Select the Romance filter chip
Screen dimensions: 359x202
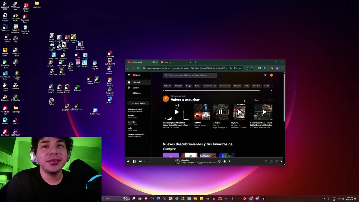pyautogui.click(x=237, y=86)
